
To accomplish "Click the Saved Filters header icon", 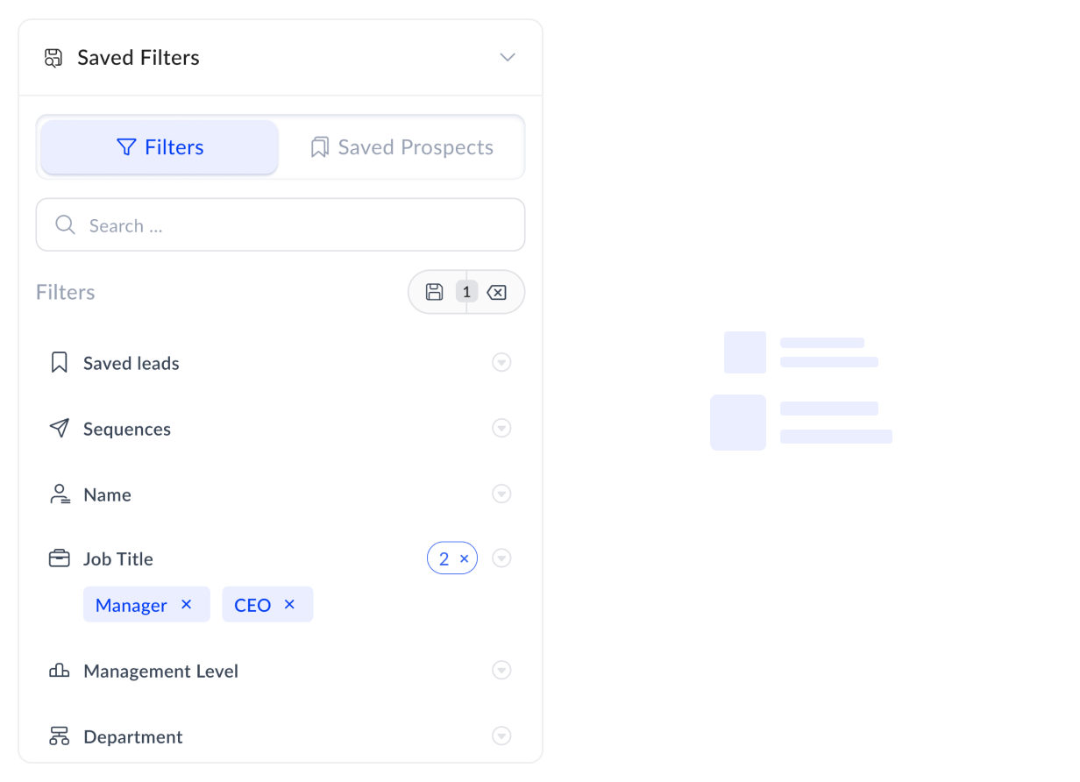I will click(x=53, y=57).
